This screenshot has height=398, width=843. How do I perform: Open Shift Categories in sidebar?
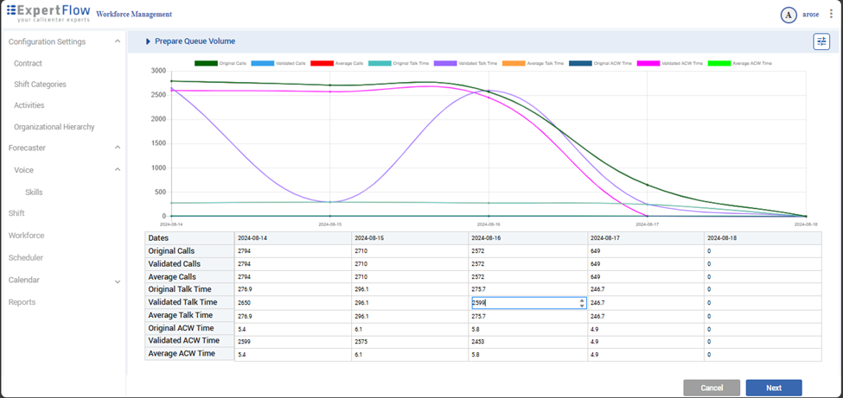[40, 85]
